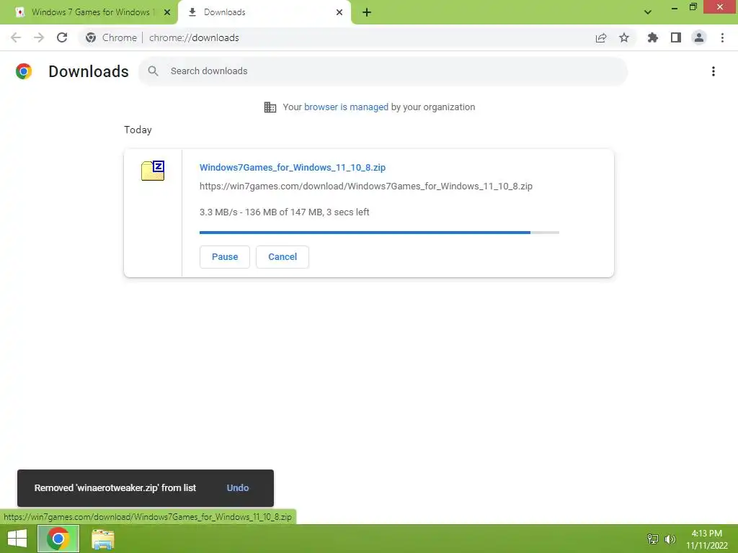The height and width of the screenshot is (553, 738).
Task: Expand the tab search chevron
Action: (x=648, y=12)
